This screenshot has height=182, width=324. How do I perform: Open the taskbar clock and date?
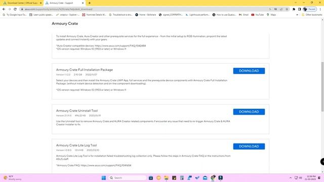[x=311, y=177]
